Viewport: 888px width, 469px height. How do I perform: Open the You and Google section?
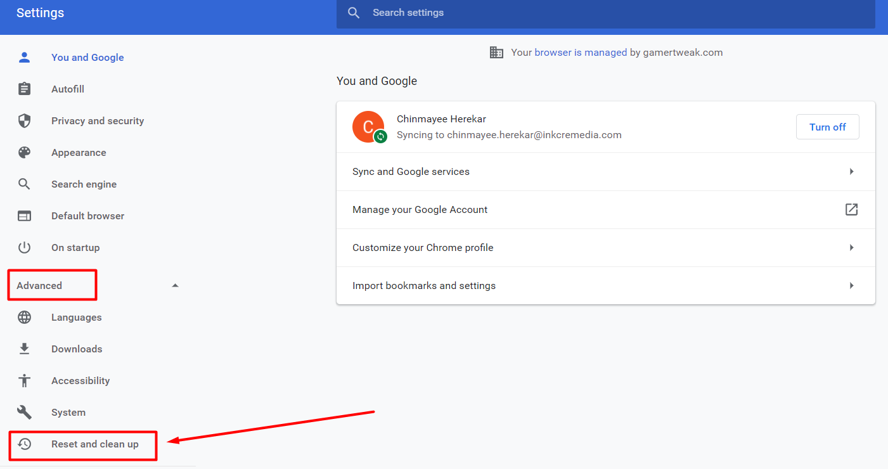point(87,58)
